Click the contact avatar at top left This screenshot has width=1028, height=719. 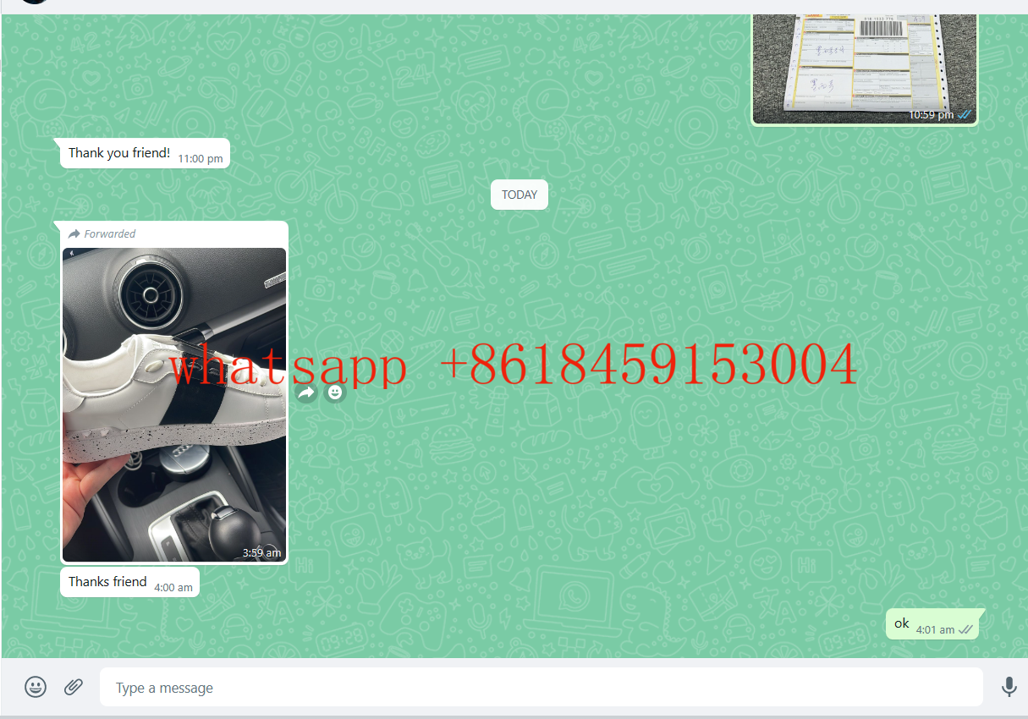pyautogui.click(x=34, y=2)
